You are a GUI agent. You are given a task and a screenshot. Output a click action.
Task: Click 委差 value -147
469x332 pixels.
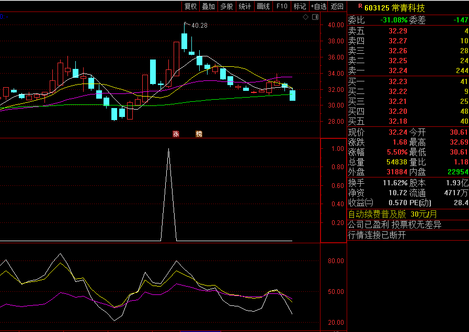pos(461,20)
